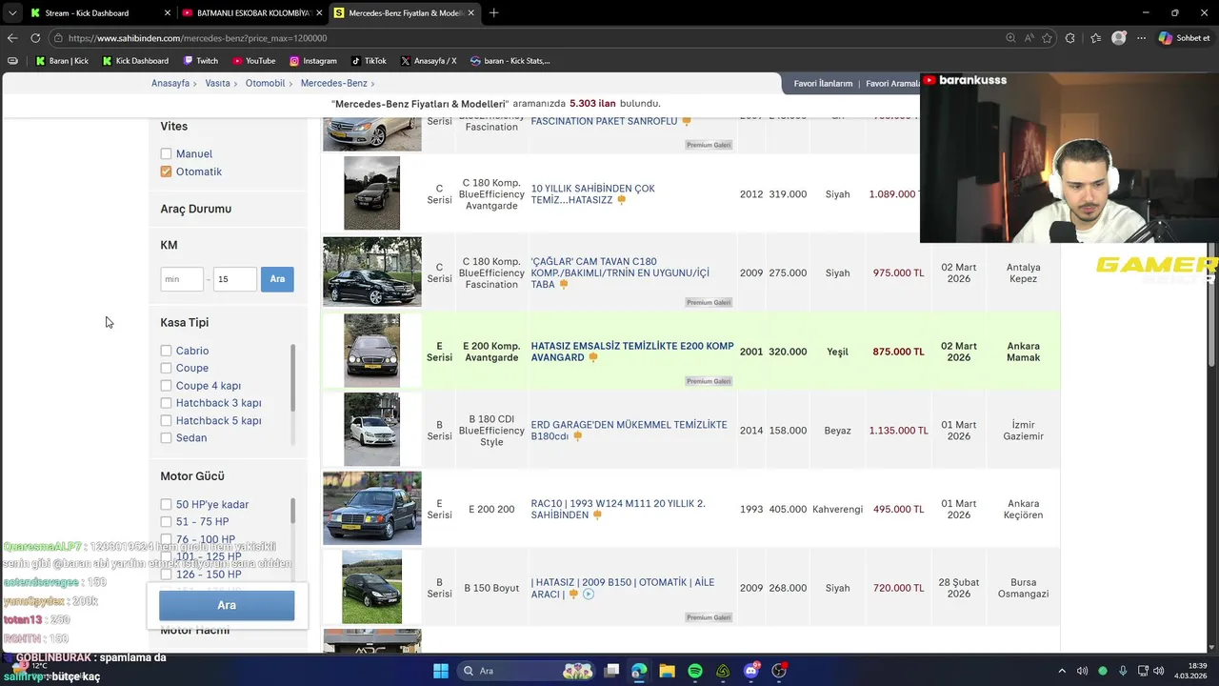Click the small Ara button next to KM
The image size is (1219, 686).
(x=277, y=279)
